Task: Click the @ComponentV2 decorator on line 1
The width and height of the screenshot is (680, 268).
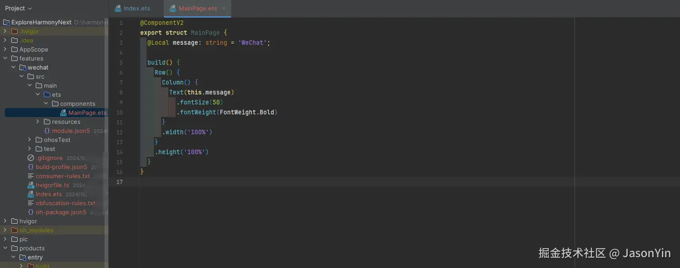Action: click(162, 23)
